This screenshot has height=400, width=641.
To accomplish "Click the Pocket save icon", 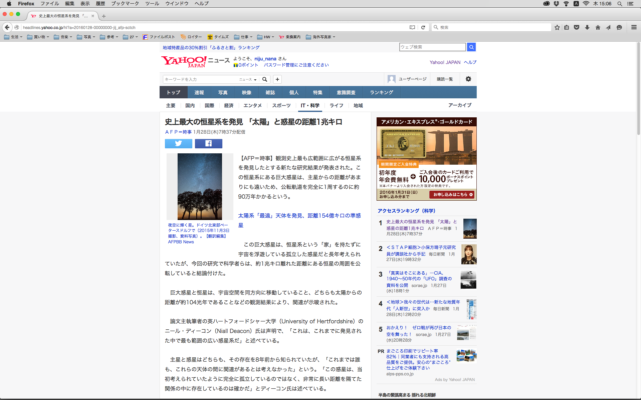I will click(577, 27).
